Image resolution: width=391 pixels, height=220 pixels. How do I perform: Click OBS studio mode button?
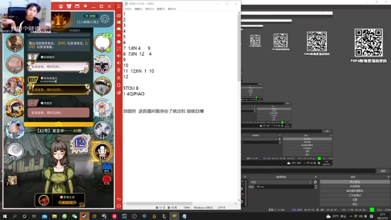354,196
